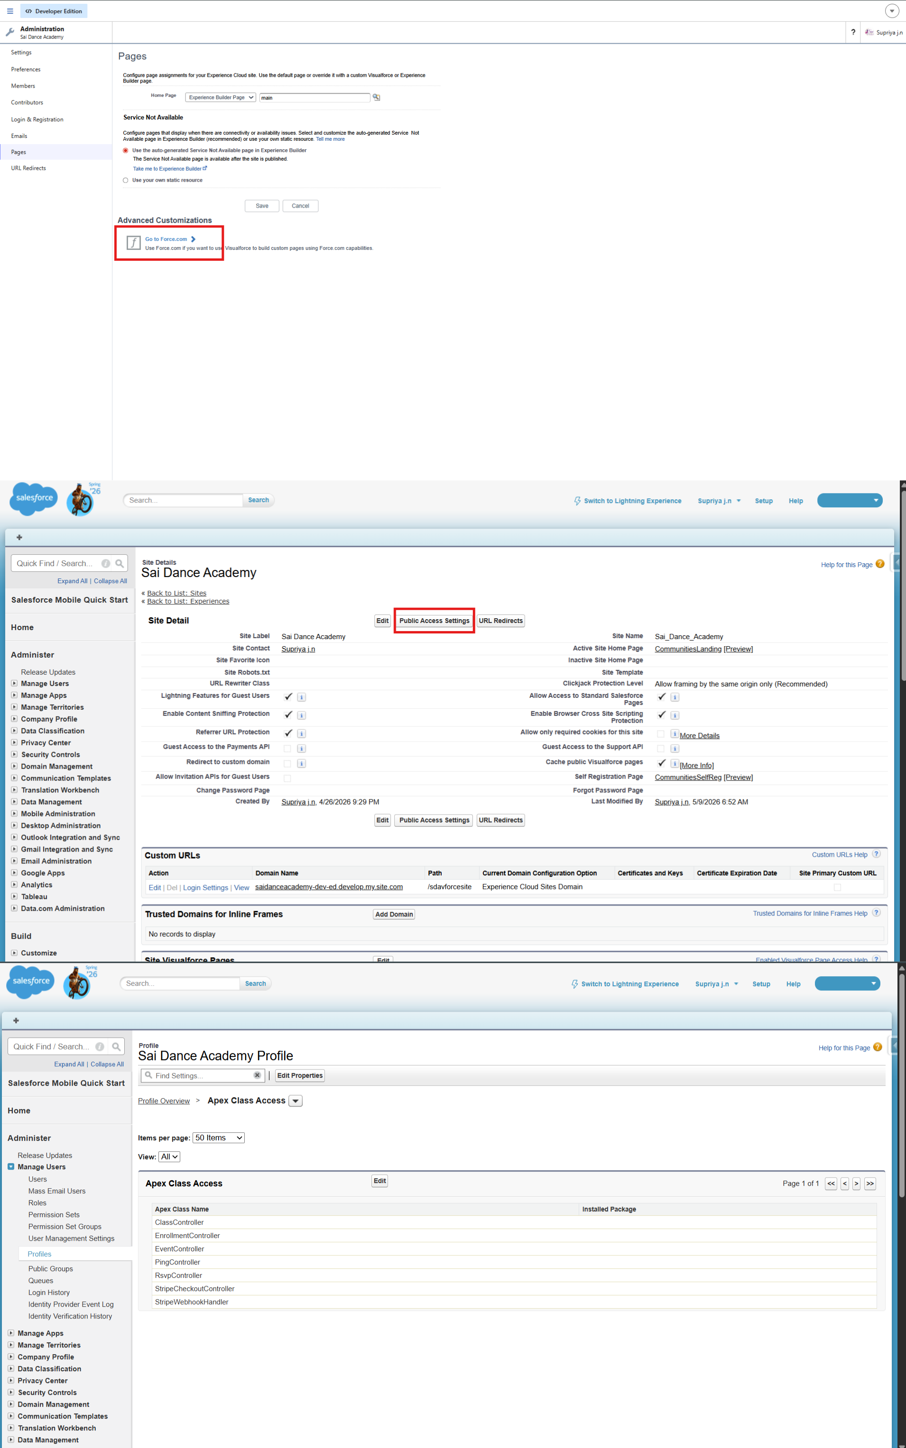
Task: Collapse Manage Users in Profile page sidebar
Action: click(x=11, y=1166)
